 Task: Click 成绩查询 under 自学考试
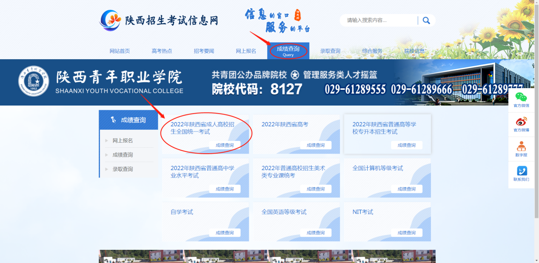[225, 233]
